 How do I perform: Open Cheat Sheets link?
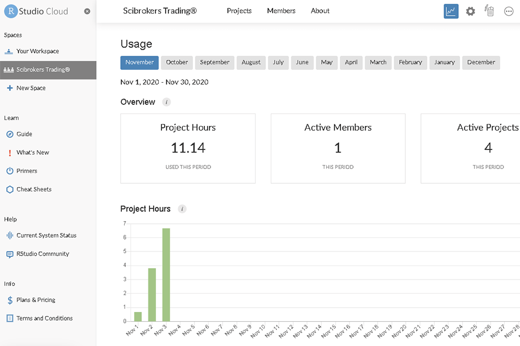coord(34,189)
